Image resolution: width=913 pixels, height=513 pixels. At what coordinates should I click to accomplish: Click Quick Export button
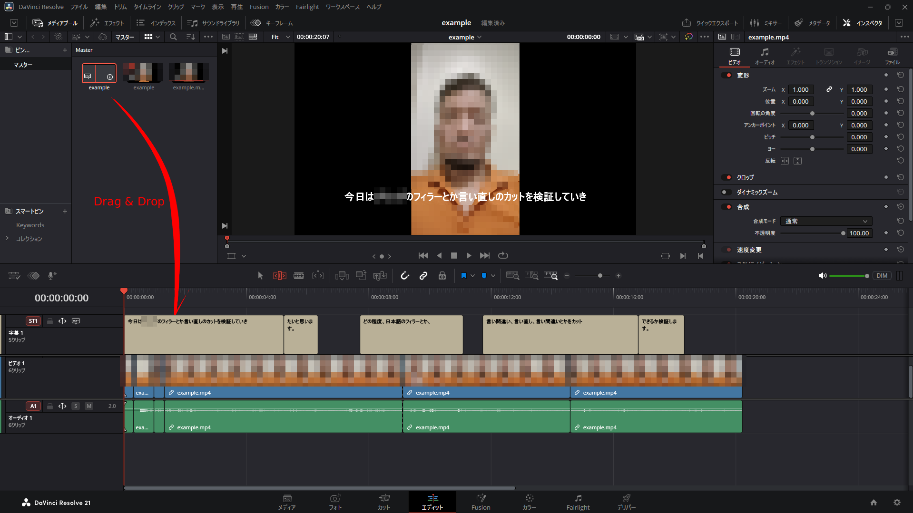(710, 23)
